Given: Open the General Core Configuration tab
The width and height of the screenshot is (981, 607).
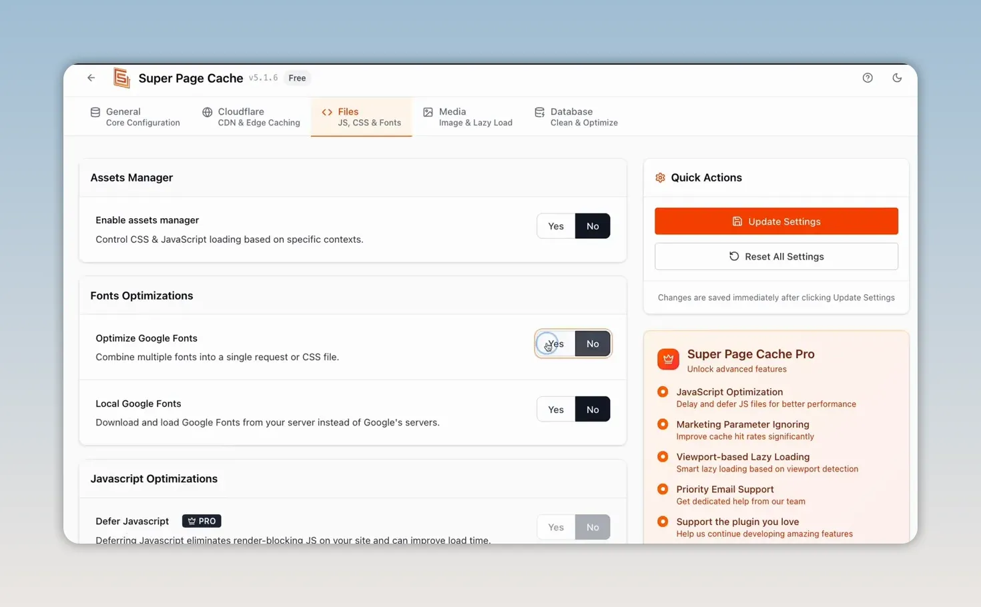Looking at the screenshot, I should 135,117.
